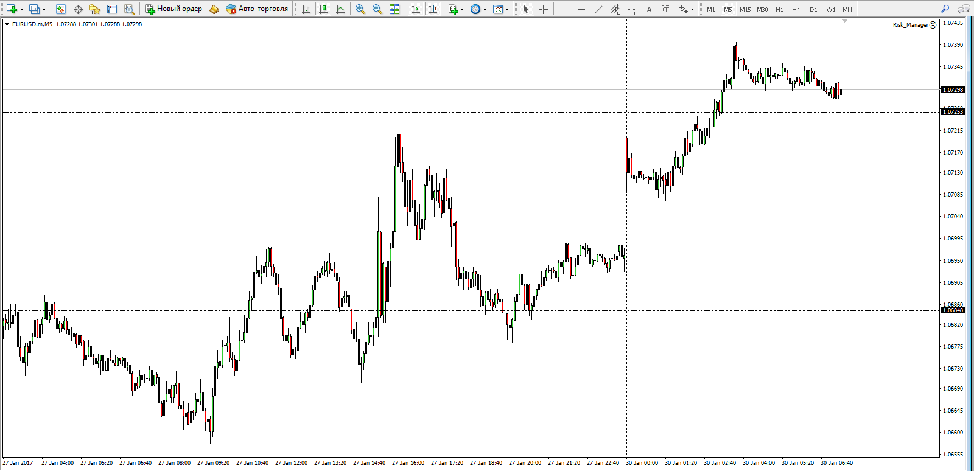
Task: Select the Trendline drawing tool
Action: (x=598, y=9)
